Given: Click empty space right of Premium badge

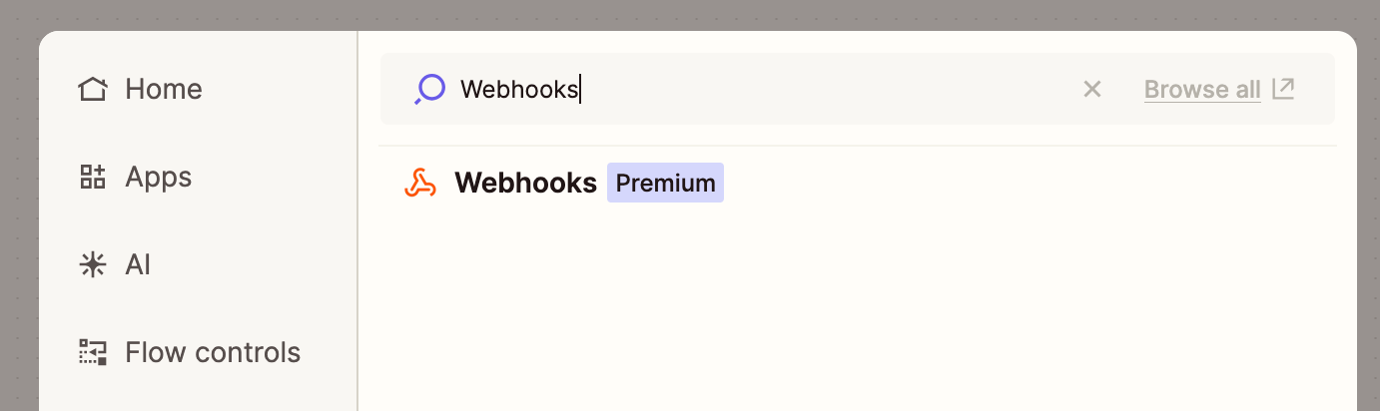Looking at the screenshot, I should pyautogui.click(x=999, y=184).
